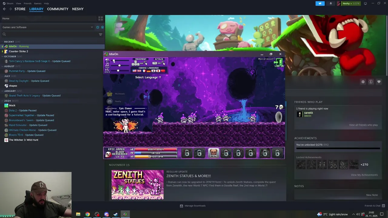Click View My Achievements link
388x218 pixels.
click(x=364, y=175)
